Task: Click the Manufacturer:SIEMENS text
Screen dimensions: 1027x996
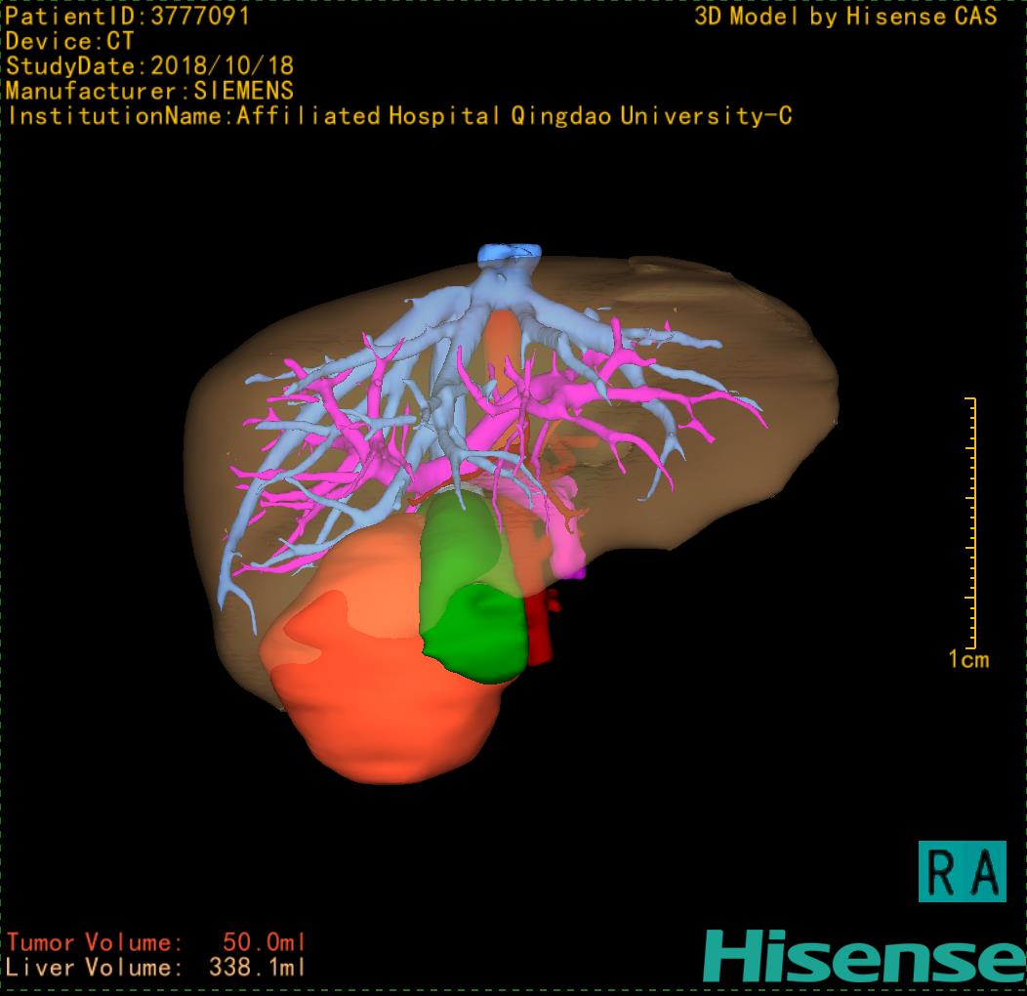Action: coord(149,91)
